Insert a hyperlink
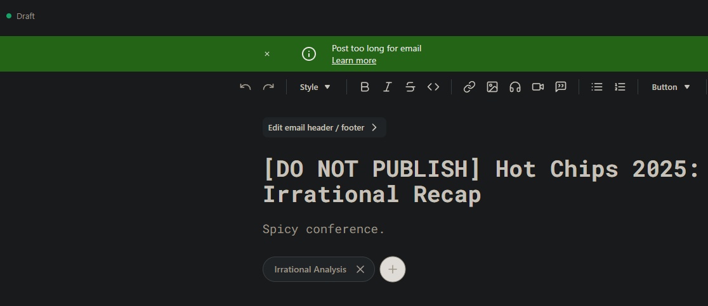The width and height of the screenshot is (708, 306). point(469,87)
